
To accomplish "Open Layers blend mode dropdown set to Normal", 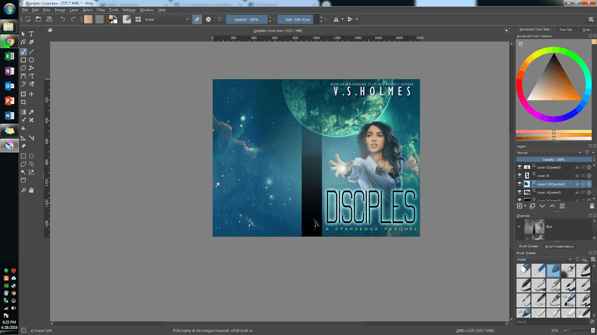I will pyautogui.click(x=549, y=153).
